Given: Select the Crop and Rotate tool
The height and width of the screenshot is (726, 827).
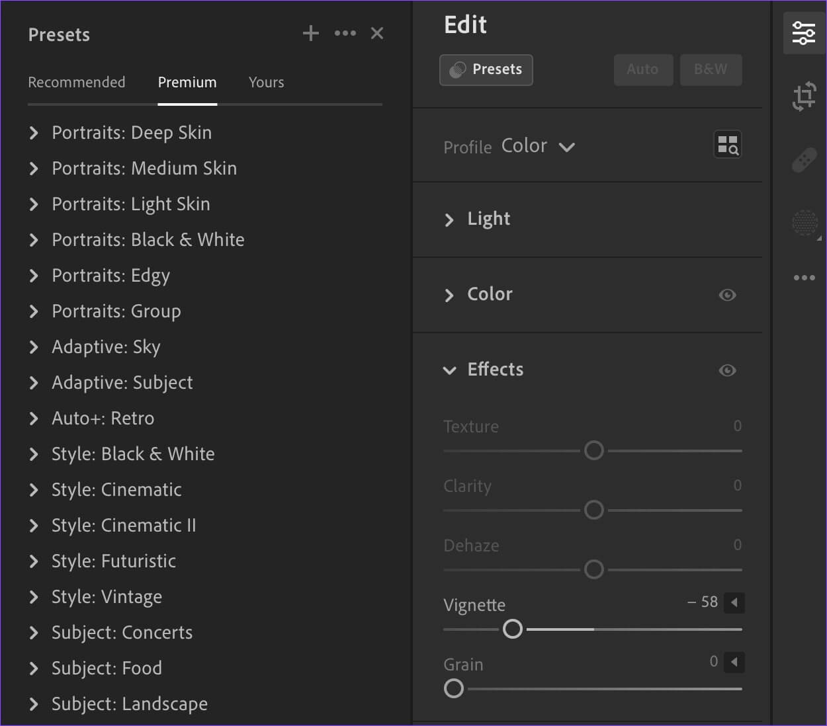Looking at the screenshot, I should point(804,97).
